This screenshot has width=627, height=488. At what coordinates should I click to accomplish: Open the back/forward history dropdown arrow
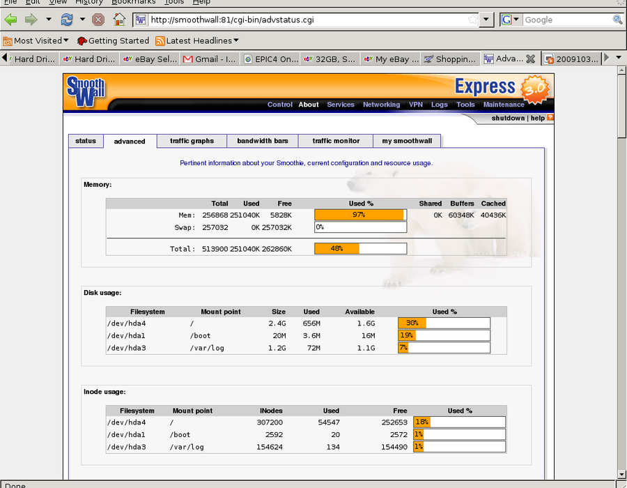tap(48, 20)
